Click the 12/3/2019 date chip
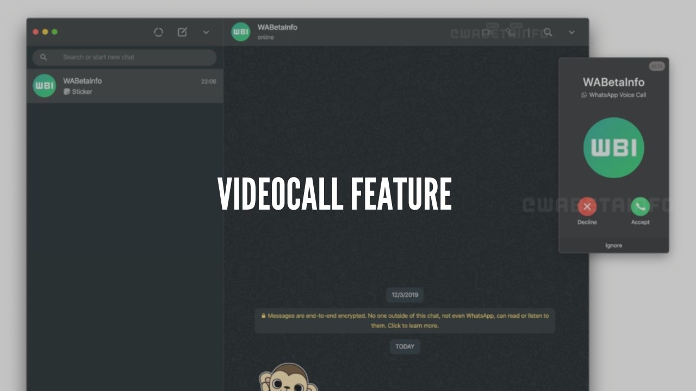This screenshot has height=391, width=696. (405, 295)
